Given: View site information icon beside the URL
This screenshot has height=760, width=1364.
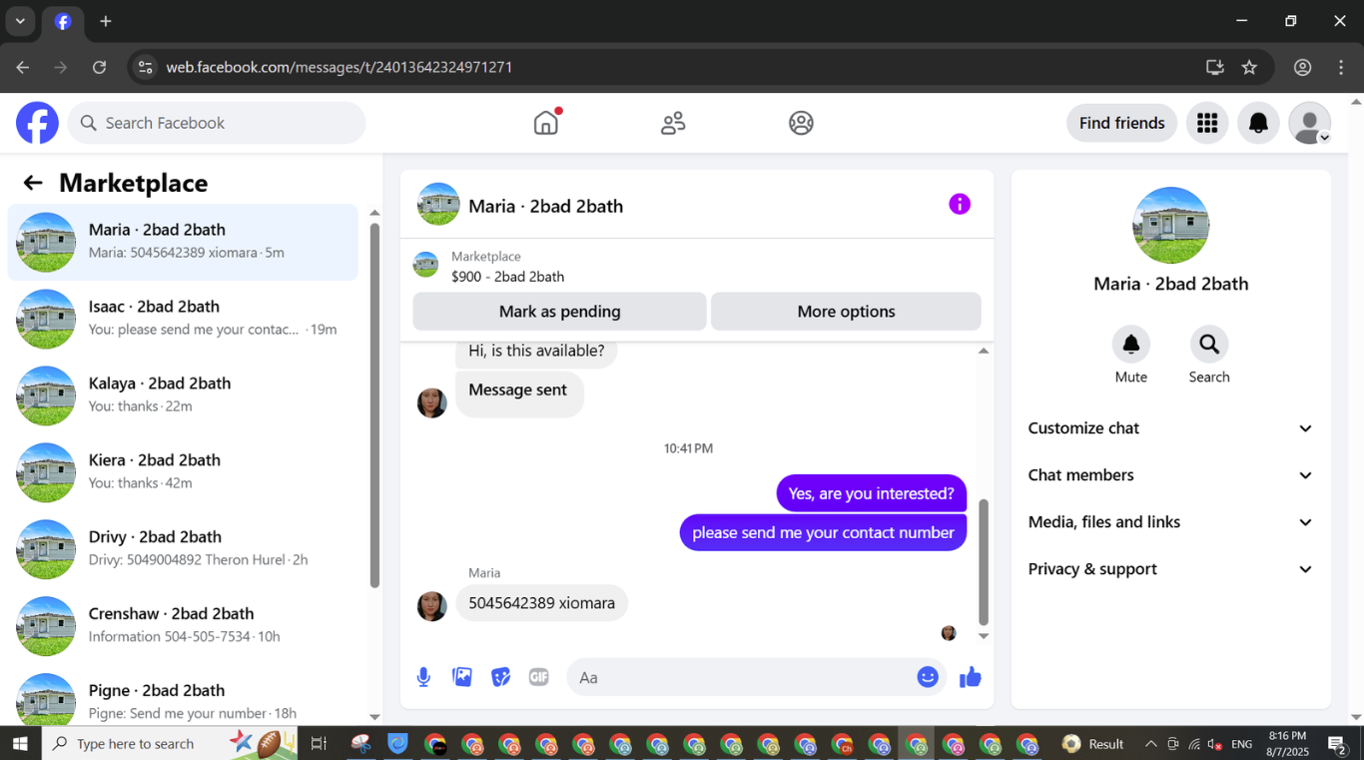Looking at the screenshot, I should coord(146,67).
